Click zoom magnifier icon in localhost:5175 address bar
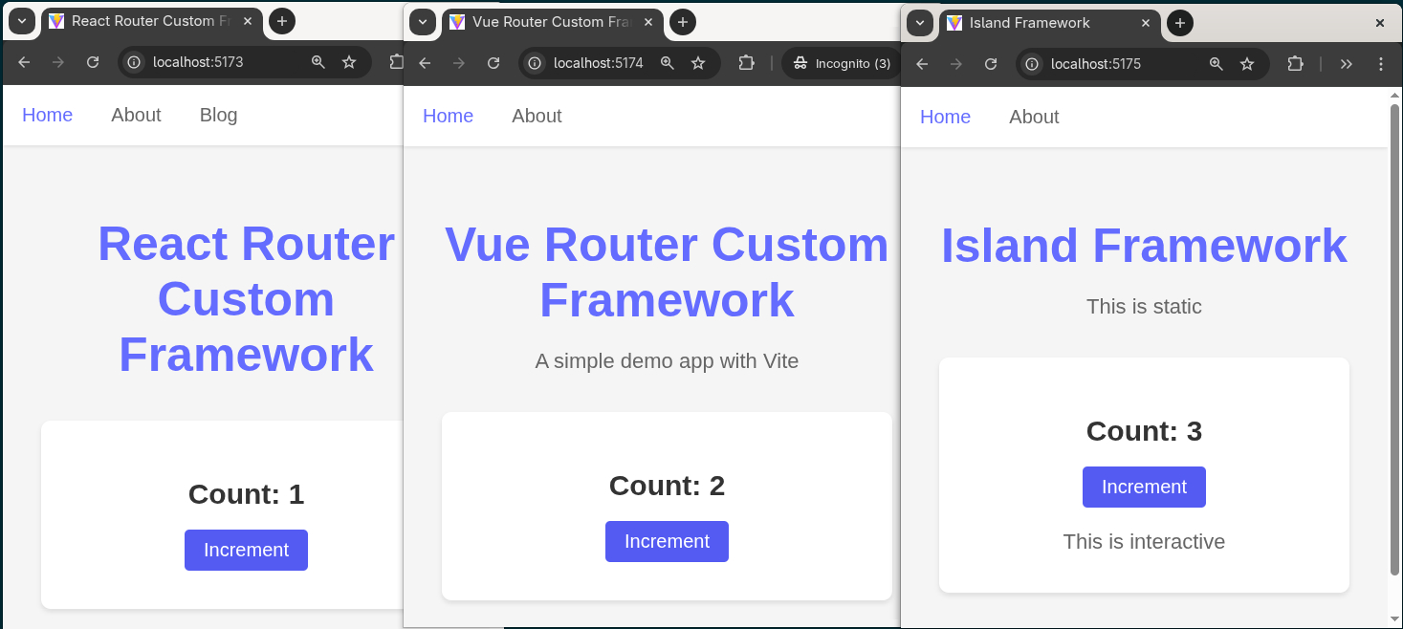Viewport: 1403px width, 629px height. coord(1217,64)
